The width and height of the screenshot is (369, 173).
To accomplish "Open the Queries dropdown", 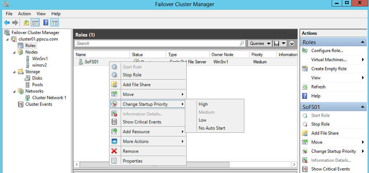I will pyautogui.click(x=260, y=43).
